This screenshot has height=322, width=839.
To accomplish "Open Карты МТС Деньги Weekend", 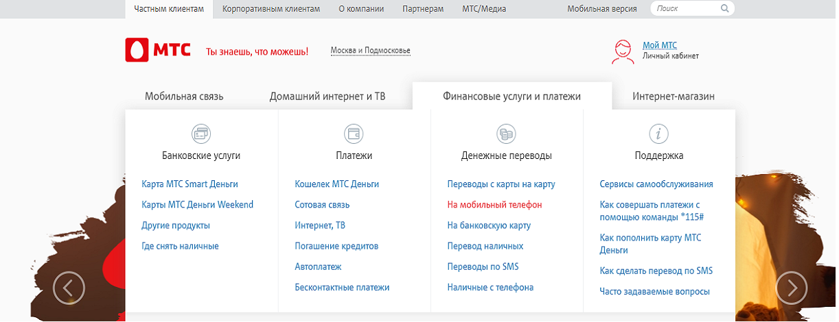I will (198, 205).
